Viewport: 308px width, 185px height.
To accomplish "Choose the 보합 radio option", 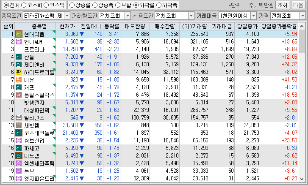I will pyautogui.click(x=118, y=5).
